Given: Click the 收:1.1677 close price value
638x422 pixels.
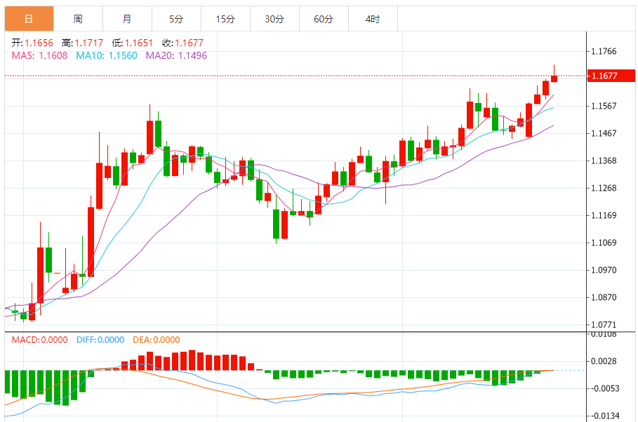Looking at the screenshot, I should point(182,43).
